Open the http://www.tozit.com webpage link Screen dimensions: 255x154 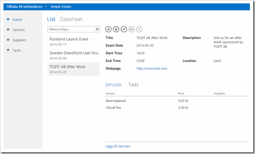pos(152,68)
